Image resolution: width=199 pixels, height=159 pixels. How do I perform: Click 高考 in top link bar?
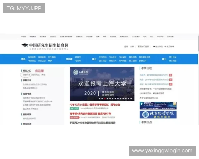click(x=98, y=36)
